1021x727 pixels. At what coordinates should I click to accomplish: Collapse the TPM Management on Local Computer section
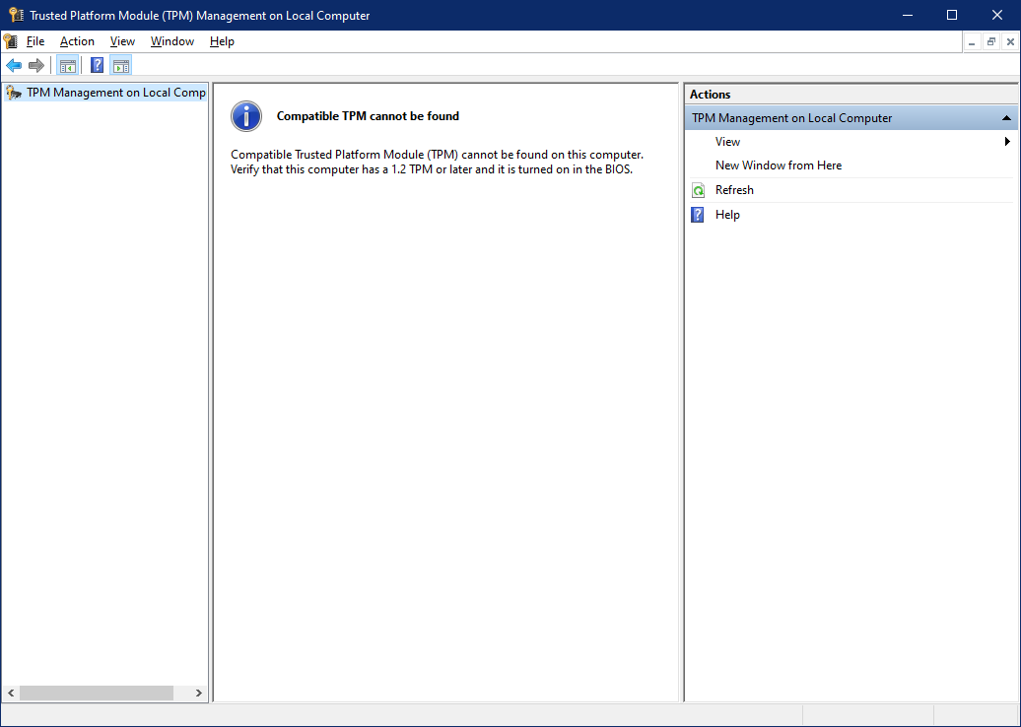[1006, 118]
